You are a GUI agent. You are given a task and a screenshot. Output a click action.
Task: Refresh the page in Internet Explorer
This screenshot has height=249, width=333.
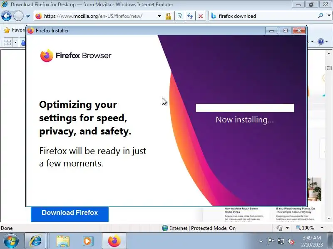pos(190,16)
